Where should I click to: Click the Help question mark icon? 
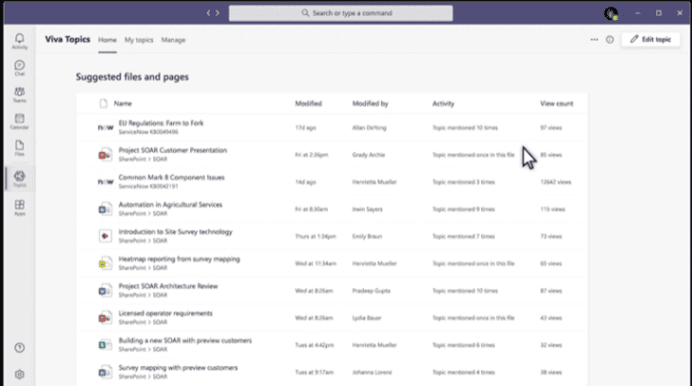coord(20,348)
